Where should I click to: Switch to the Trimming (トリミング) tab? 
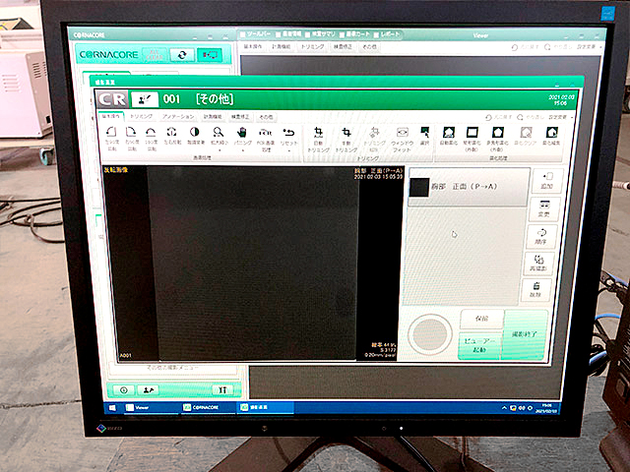tap(142, 116)
